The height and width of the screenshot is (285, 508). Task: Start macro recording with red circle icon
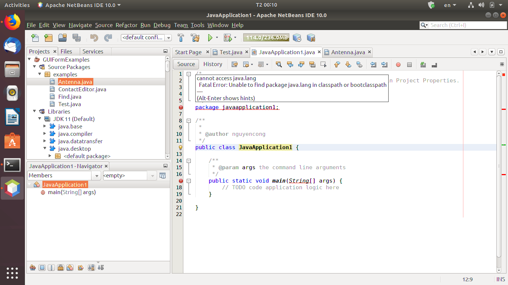[398, 65]
